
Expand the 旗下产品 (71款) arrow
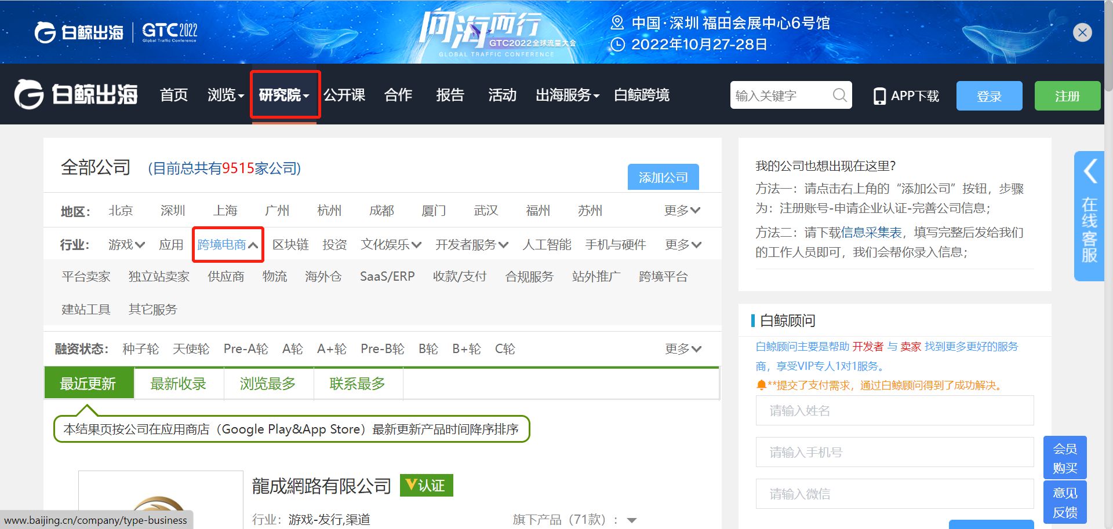tap(632, 520)
